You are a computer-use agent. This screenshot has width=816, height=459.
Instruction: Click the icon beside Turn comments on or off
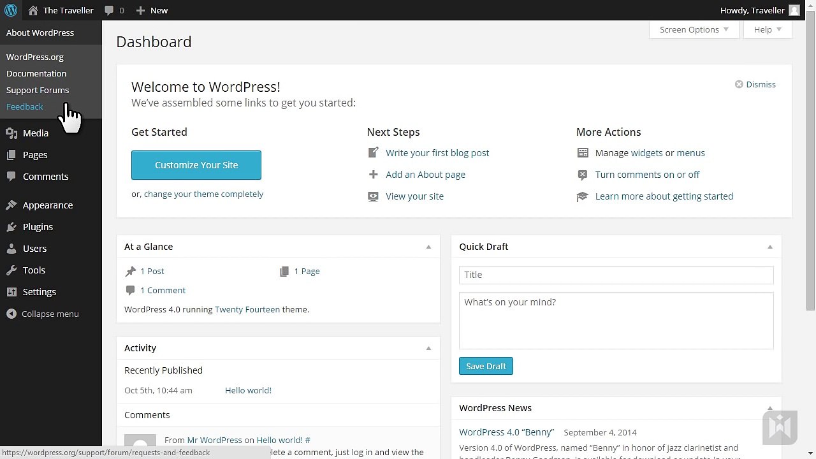(583, 175)
